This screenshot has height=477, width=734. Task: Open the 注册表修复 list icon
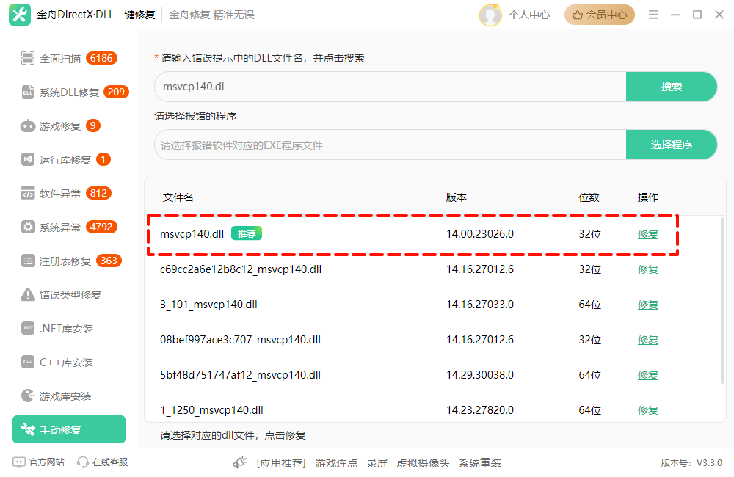coord(28,261)
